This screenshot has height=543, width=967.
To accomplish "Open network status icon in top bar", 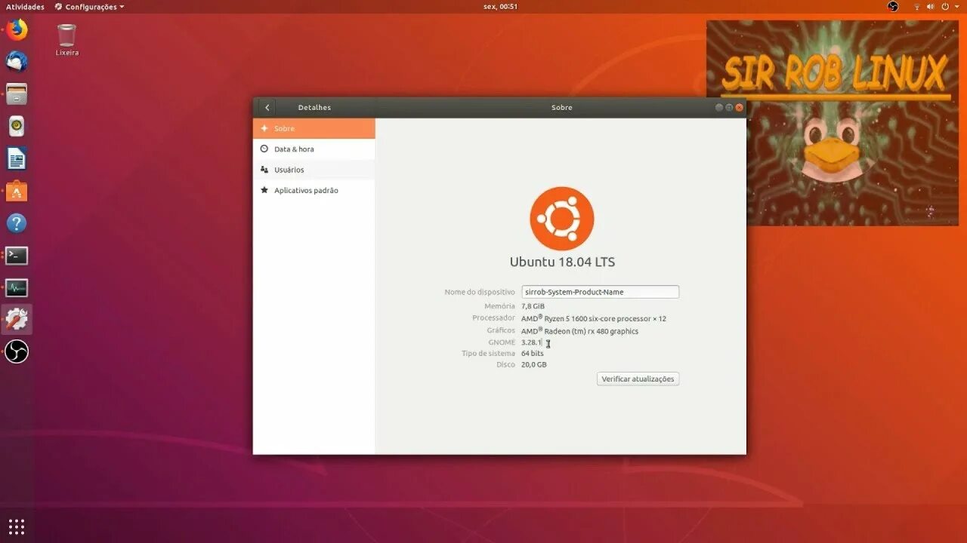I will [917, 7].
